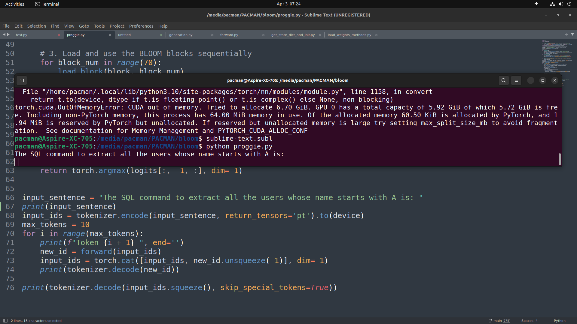Open the Preferences menu
Image resolution: width=577 pixels, height=324 pixels.
click(x=141, y=26)
